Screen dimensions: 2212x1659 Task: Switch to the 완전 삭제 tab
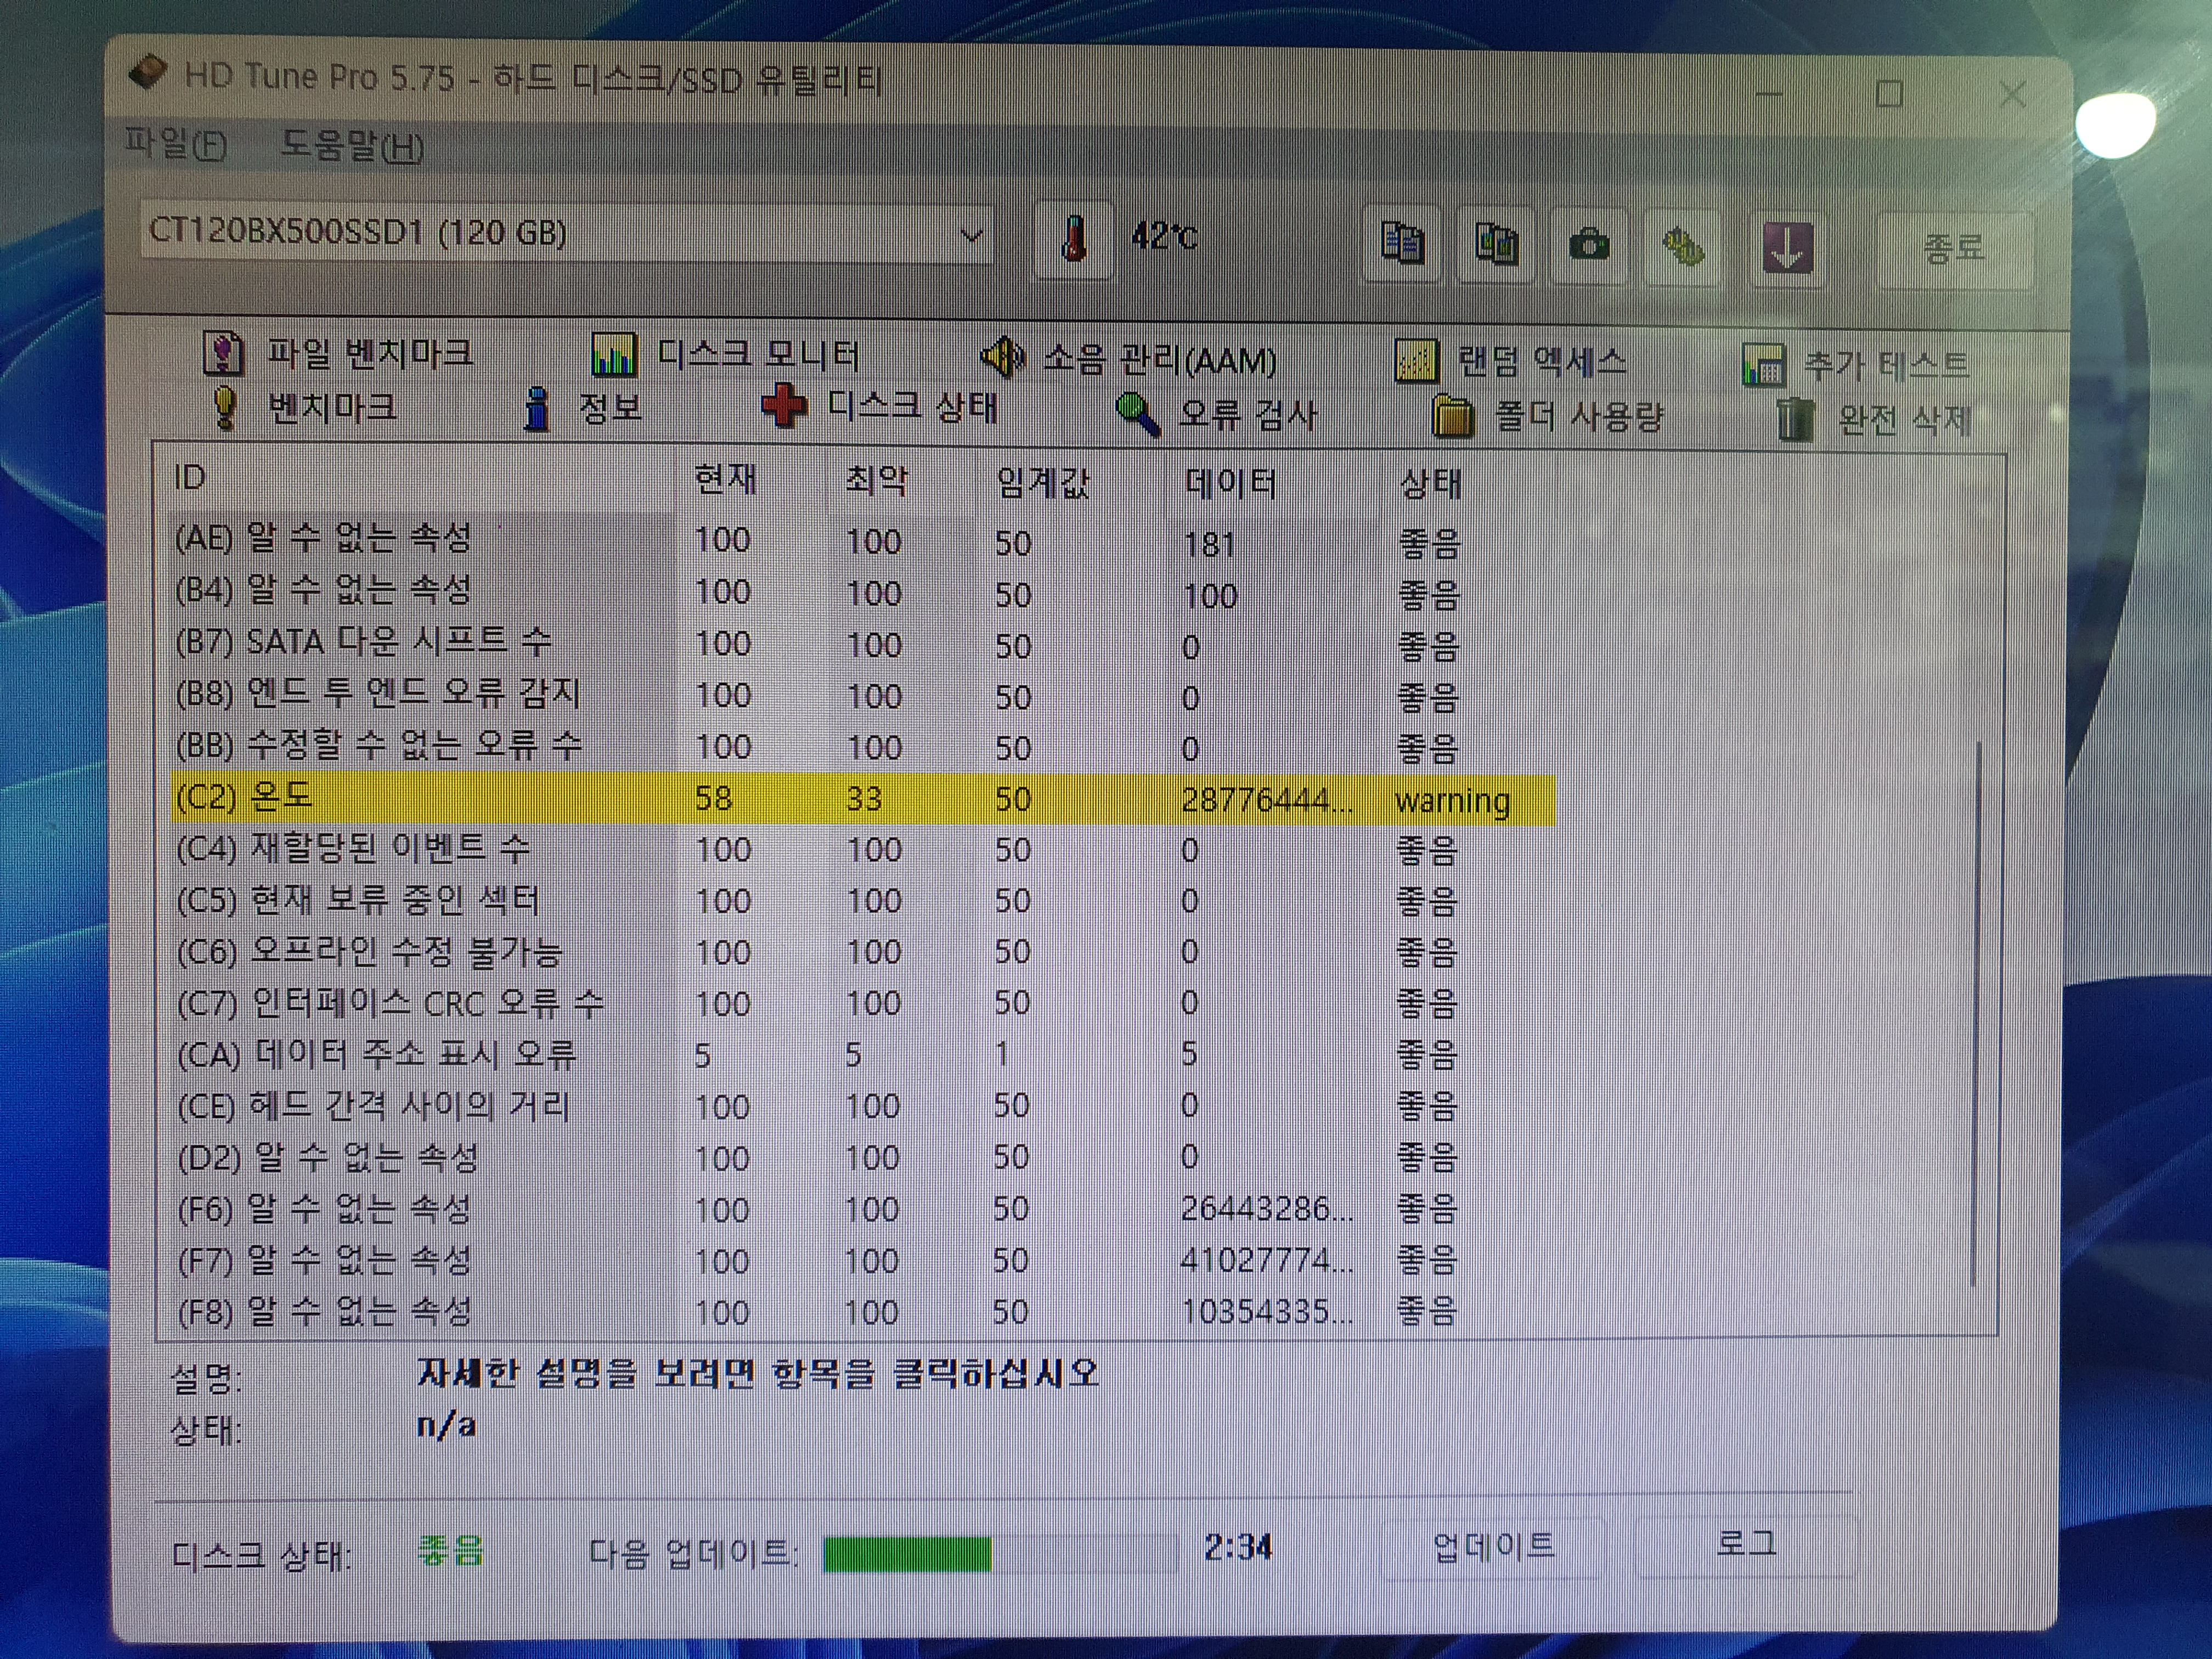pyautogui.click(x=1875, y=419)
